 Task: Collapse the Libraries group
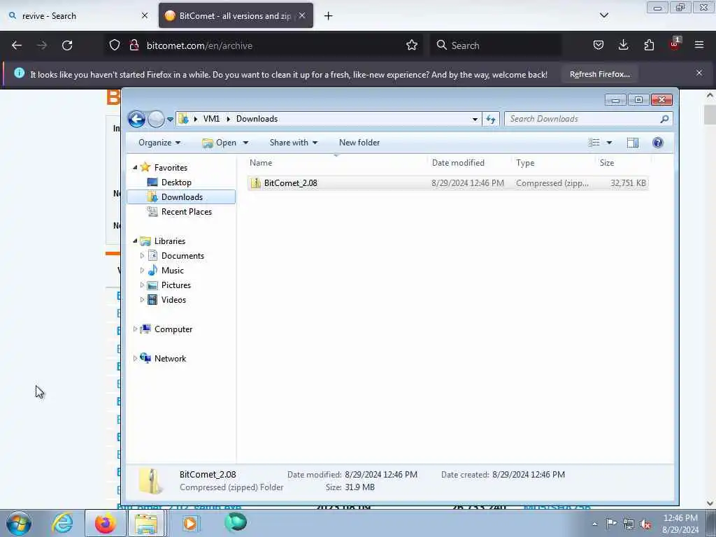pyautogui.click(x=135, y=241)
